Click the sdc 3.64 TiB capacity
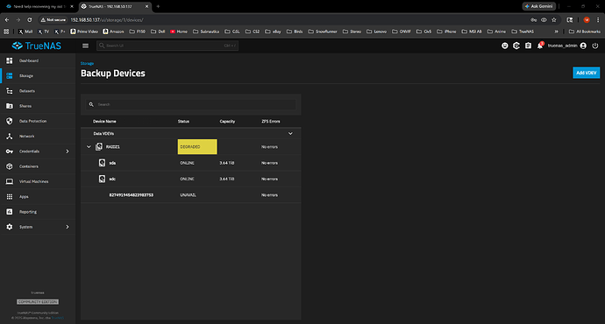605x324 pixels. tap(227, 179)
